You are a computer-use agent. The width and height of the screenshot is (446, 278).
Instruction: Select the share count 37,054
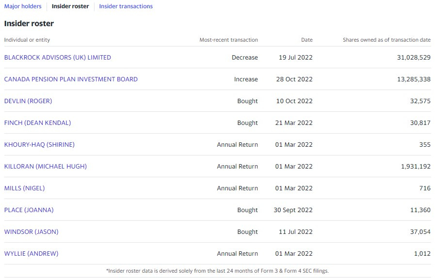(x=420, y=232)
